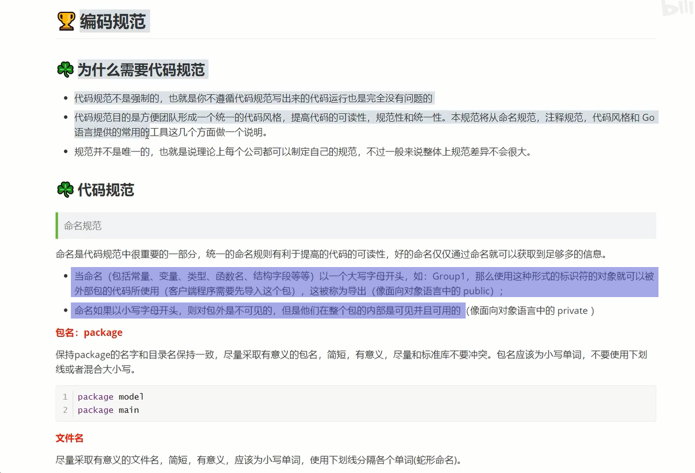The height and width of the screenshot is (473, 695).
Task: Click the paragraph starting 尽量采取有意义的文件名
Action: pyautogui.click(x=259, y=460)
